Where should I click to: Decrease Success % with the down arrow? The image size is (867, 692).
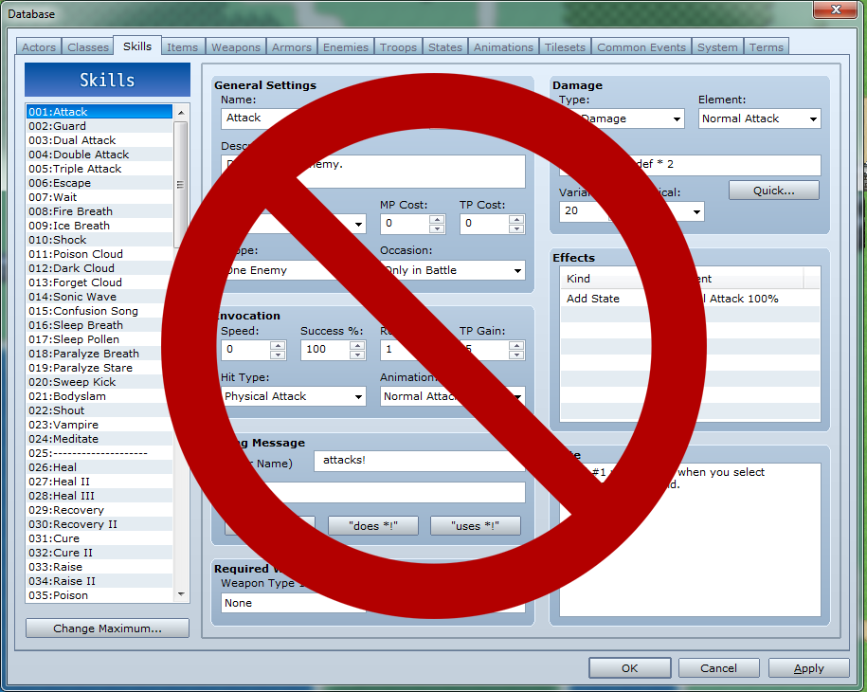(x=357, y=355)
